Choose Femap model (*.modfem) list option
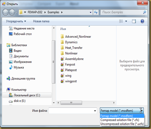Image resolution: width=151 pixels, height=129 pixels. click(x=122, y=116)
